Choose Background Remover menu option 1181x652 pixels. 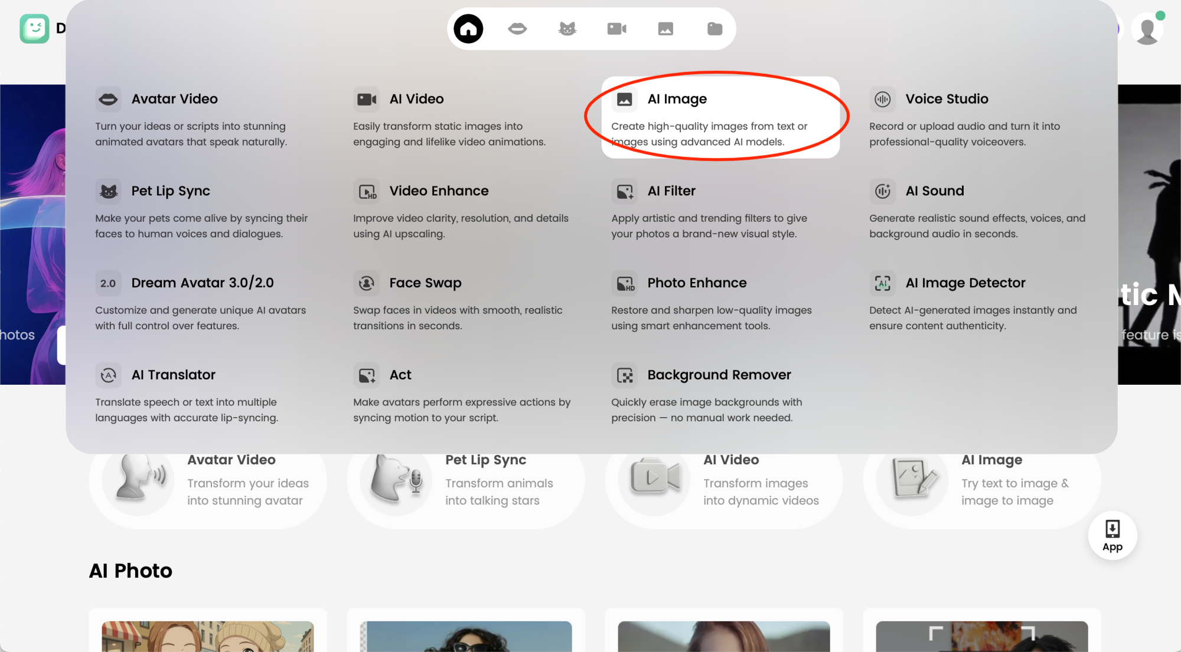(x=719, y=375)
